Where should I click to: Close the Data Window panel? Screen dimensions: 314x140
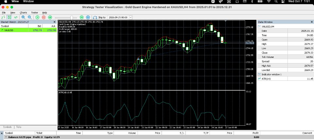point(312,22)
